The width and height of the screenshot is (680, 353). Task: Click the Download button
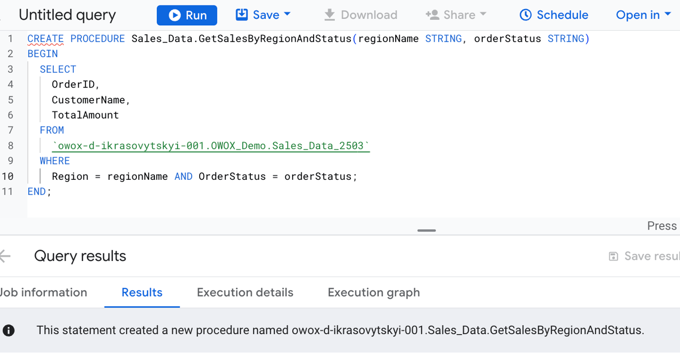coord(360,15)
